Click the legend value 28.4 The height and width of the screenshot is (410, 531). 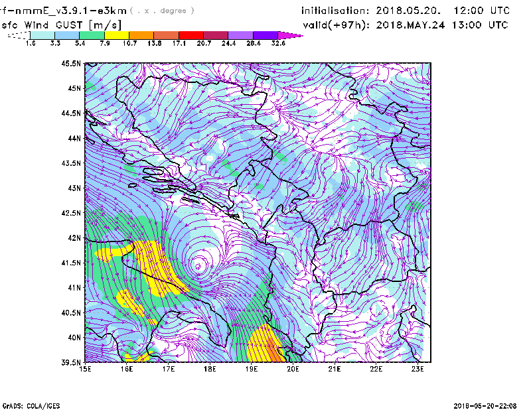[x=254, y=43]
